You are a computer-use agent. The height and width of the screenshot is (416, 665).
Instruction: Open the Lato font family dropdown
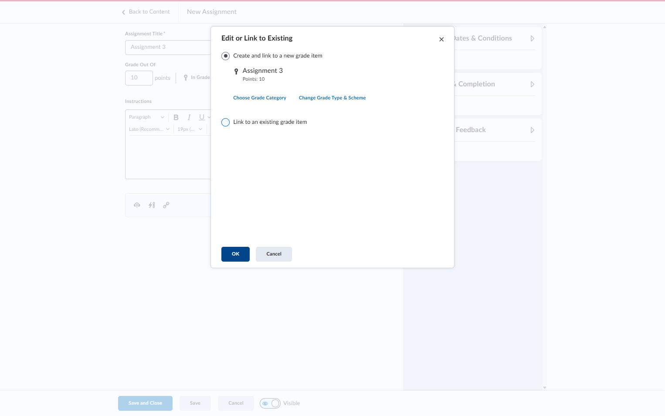click(x=149, y=130)
